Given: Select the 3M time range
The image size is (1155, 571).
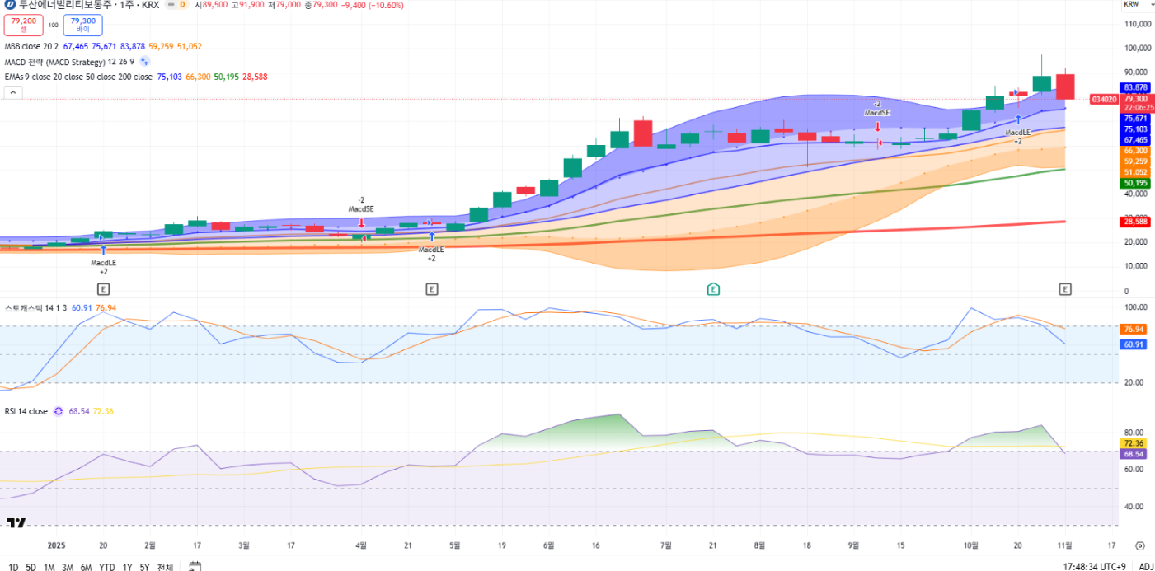Looking at the screenshot, I should click(x=68, y=567).
